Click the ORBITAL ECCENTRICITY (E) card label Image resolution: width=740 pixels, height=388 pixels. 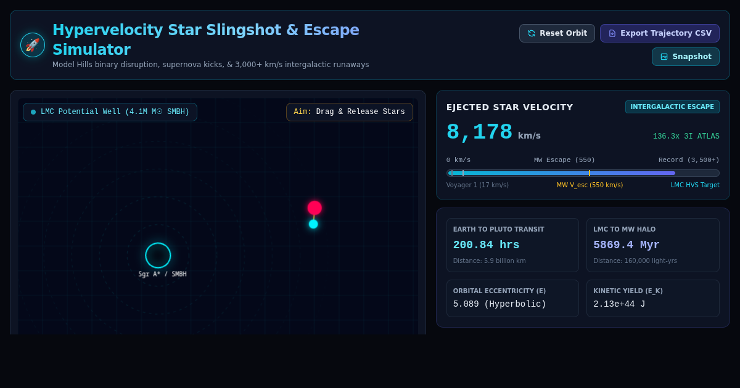coord(499,291)
